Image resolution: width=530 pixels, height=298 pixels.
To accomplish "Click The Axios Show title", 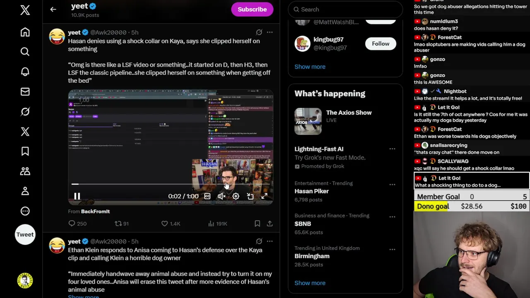I will (349, 113).
